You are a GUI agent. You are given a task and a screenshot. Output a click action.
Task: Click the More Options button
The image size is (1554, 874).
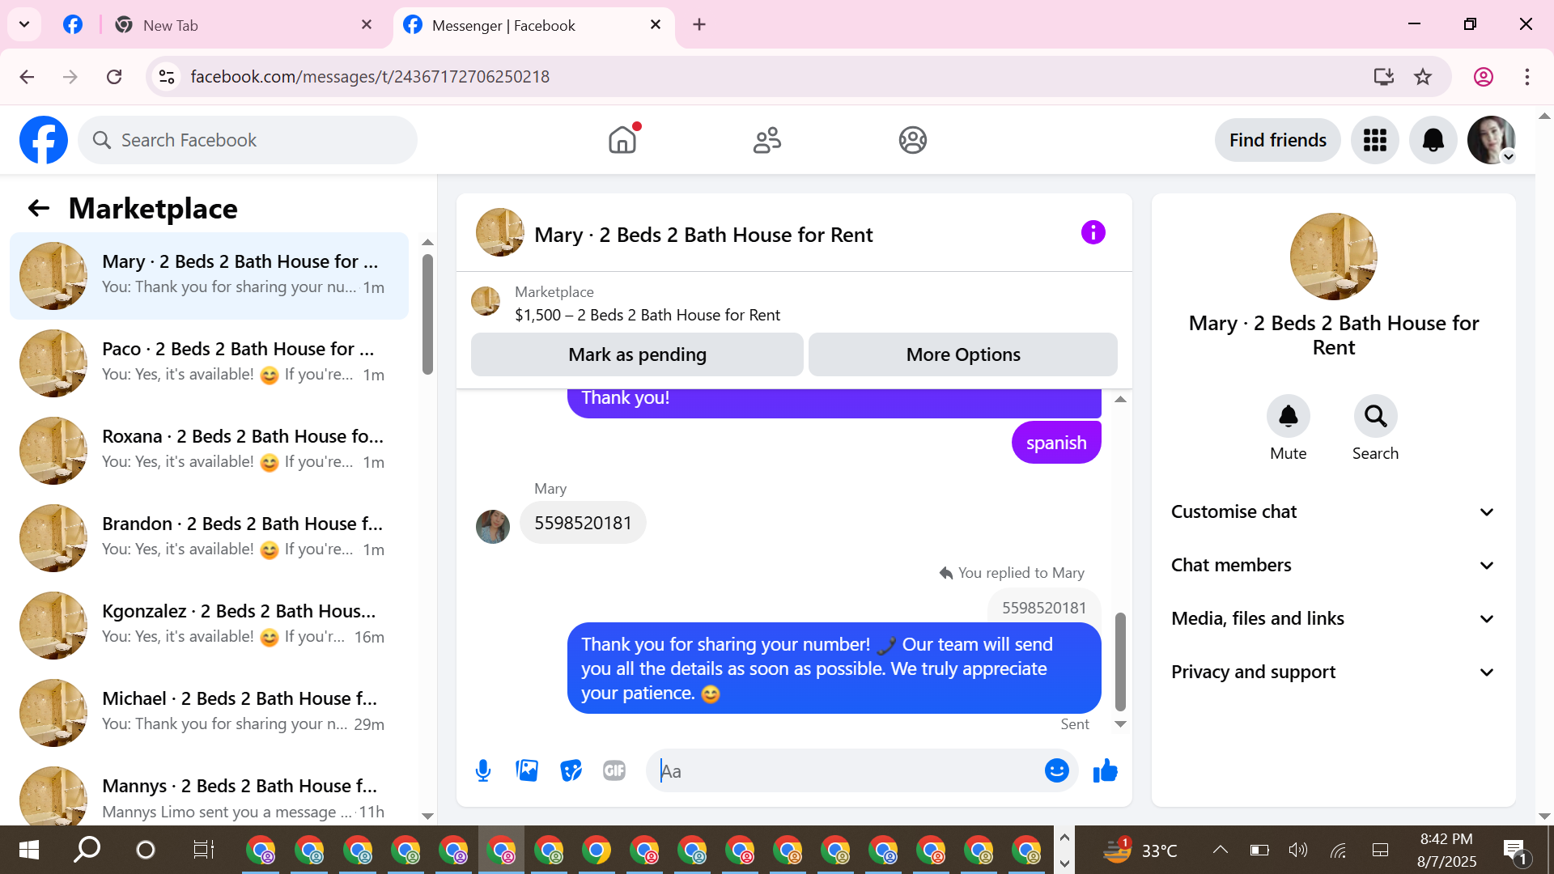(963, 354)
